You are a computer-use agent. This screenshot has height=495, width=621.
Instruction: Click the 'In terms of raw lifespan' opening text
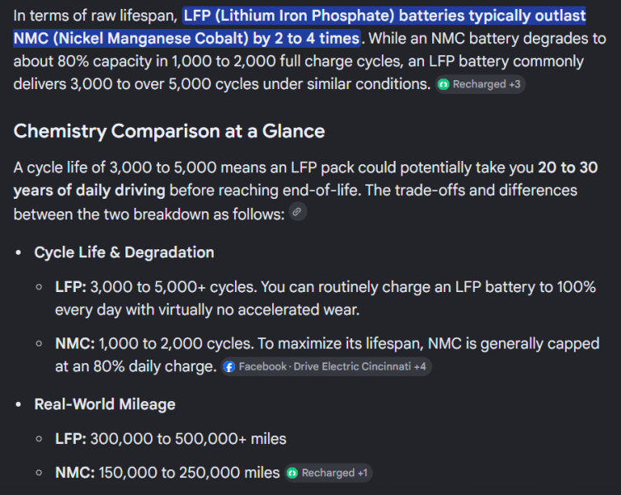pyautogui.click(x=95, y=16)
